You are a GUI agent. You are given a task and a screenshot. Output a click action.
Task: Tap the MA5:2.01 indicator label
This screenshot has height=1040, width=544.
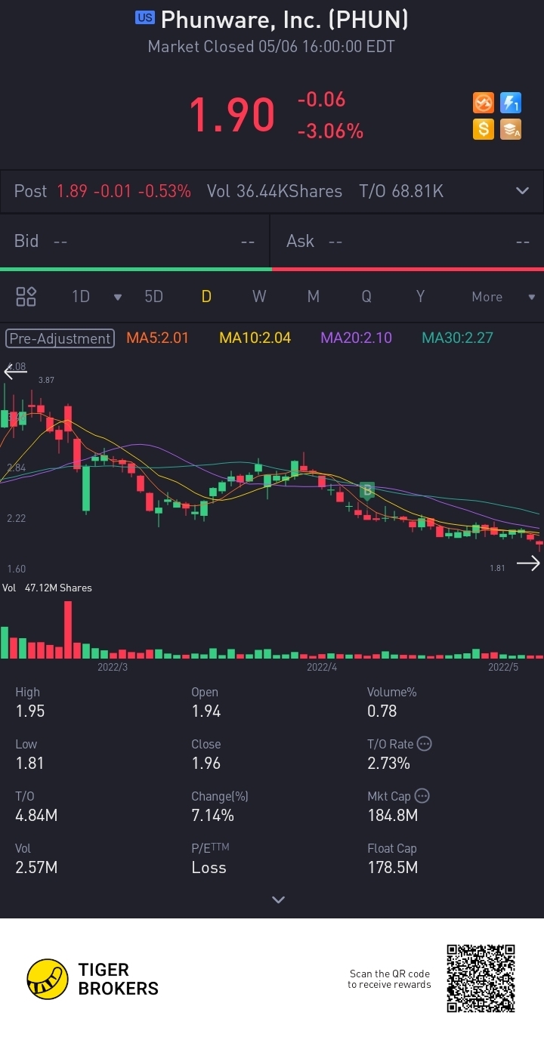(157, 338)
